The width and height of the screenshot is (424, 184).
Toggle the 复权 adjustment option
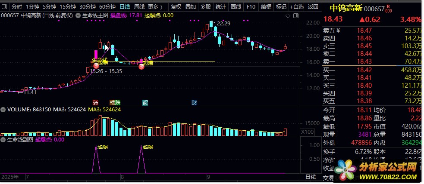[x=176, y=7]
